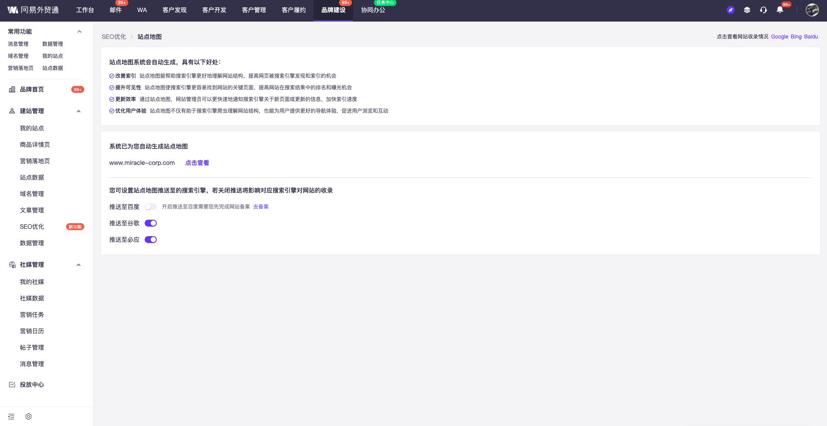Screen dimensions: 827x426
Task: Collapse the 社媒管理 menu group
Action: pyautogui.click(x=79, y=265)
